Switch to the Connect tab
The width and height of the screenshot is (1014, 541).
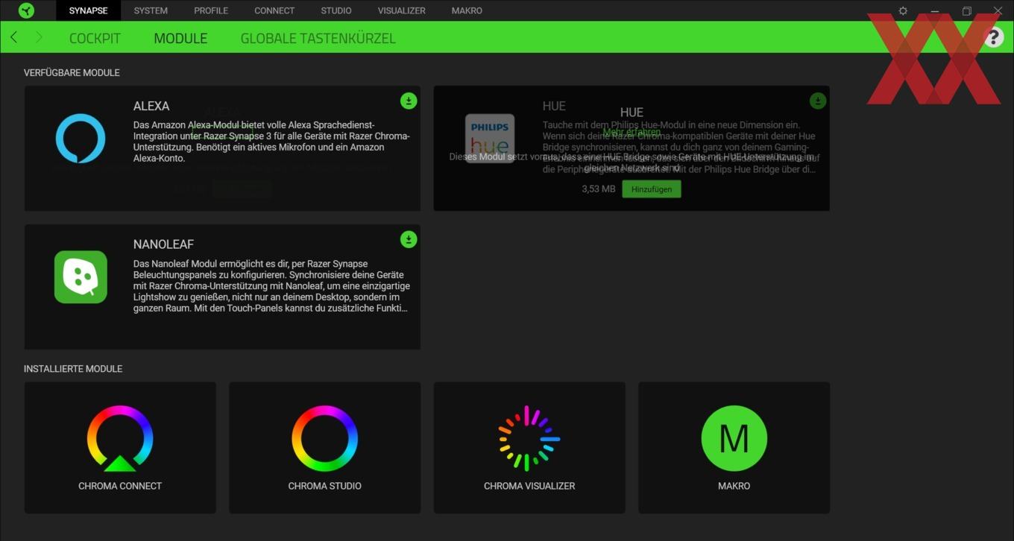(x=274, y=10)
